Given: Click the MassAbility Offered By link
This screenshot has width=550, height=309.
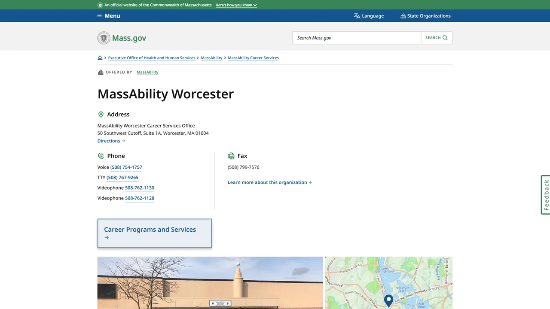Looking at the screenshot, I should [147, 72].
